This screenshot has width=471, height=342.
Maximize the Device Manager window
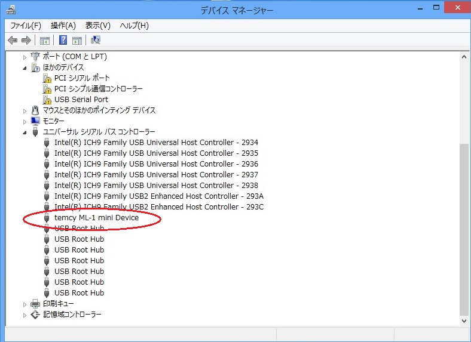coord(436,8)
